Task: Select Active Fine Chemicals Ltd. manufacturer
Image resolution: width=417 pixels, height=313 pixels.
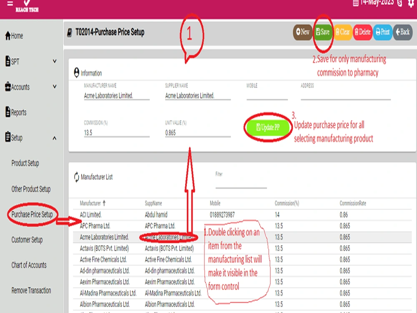Action: click(x=103, y=260)
